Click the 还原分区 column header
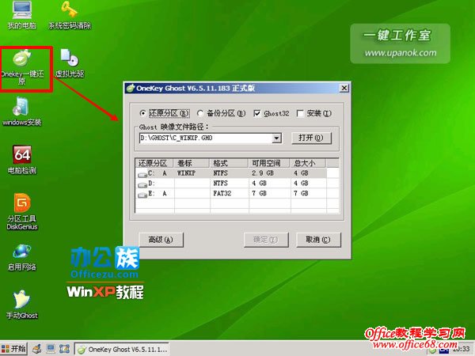The height and width of the screenshot is (356, 475). [x=154, y=163]
